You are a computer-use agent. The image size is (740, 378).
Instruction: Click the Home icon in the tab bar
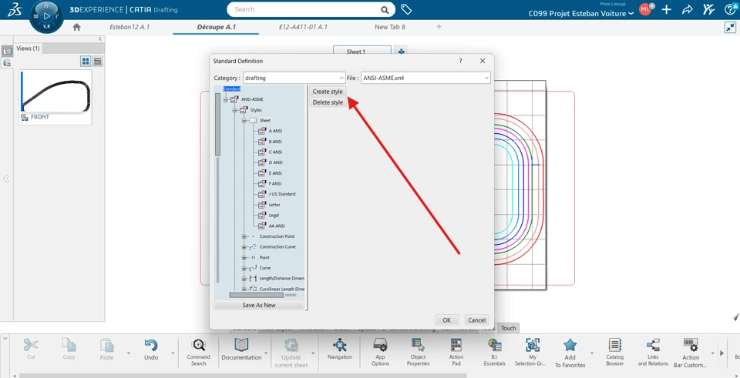76,28
